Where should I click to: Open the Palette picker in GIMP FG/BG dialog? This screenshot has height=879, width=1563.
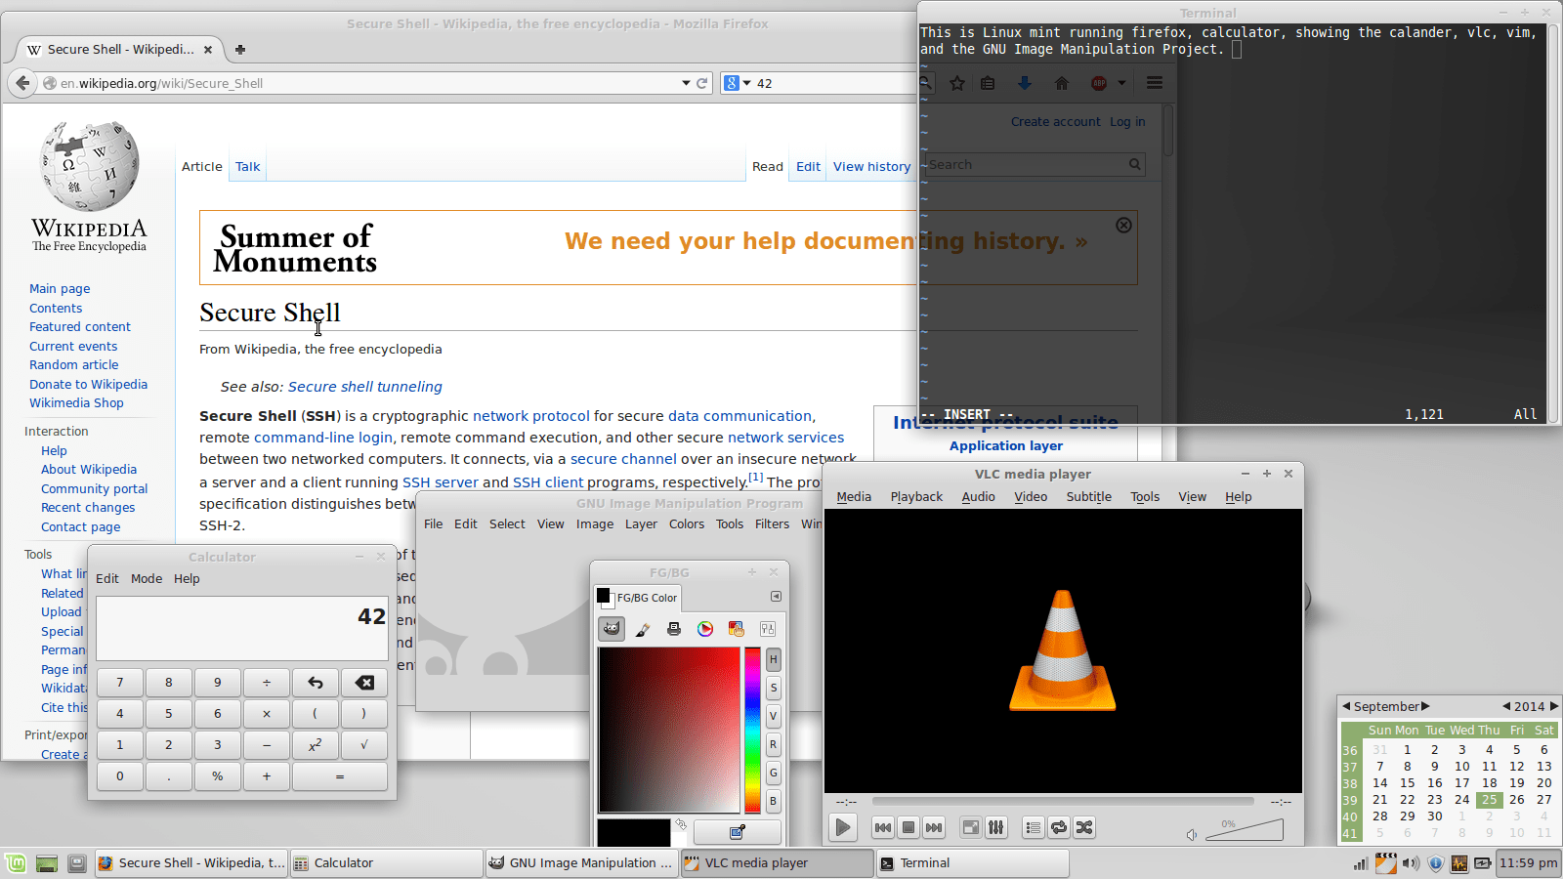click(736, 629)
